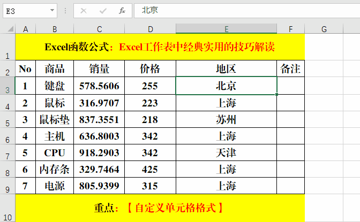Screen dimensions: 360x222
Task: Click the formula bar containing 北京
Action: [x=247, y=11]
